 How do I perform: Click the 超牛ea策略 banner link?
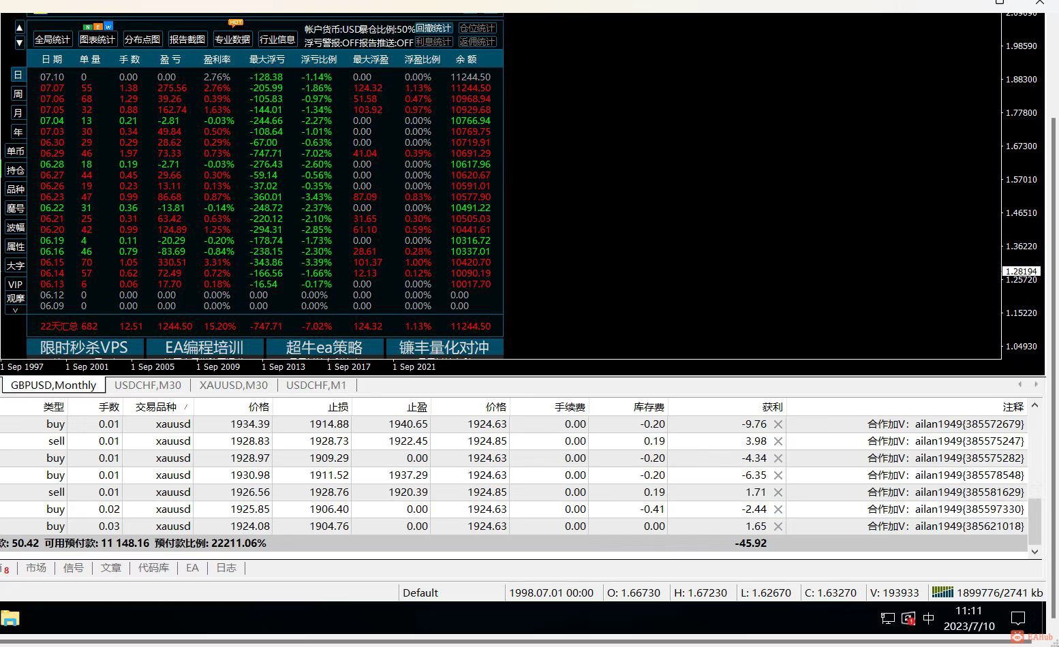click(324, 347)
